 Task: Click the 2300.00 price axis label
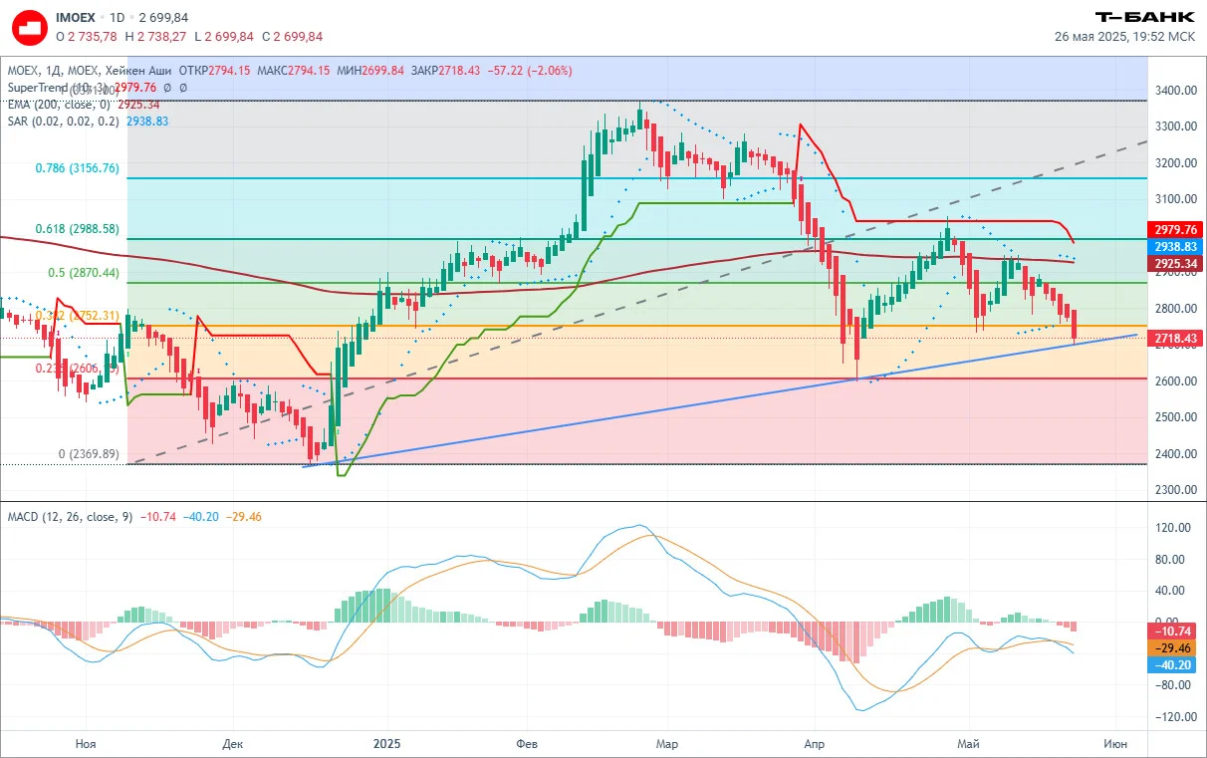pos(1175,490)
